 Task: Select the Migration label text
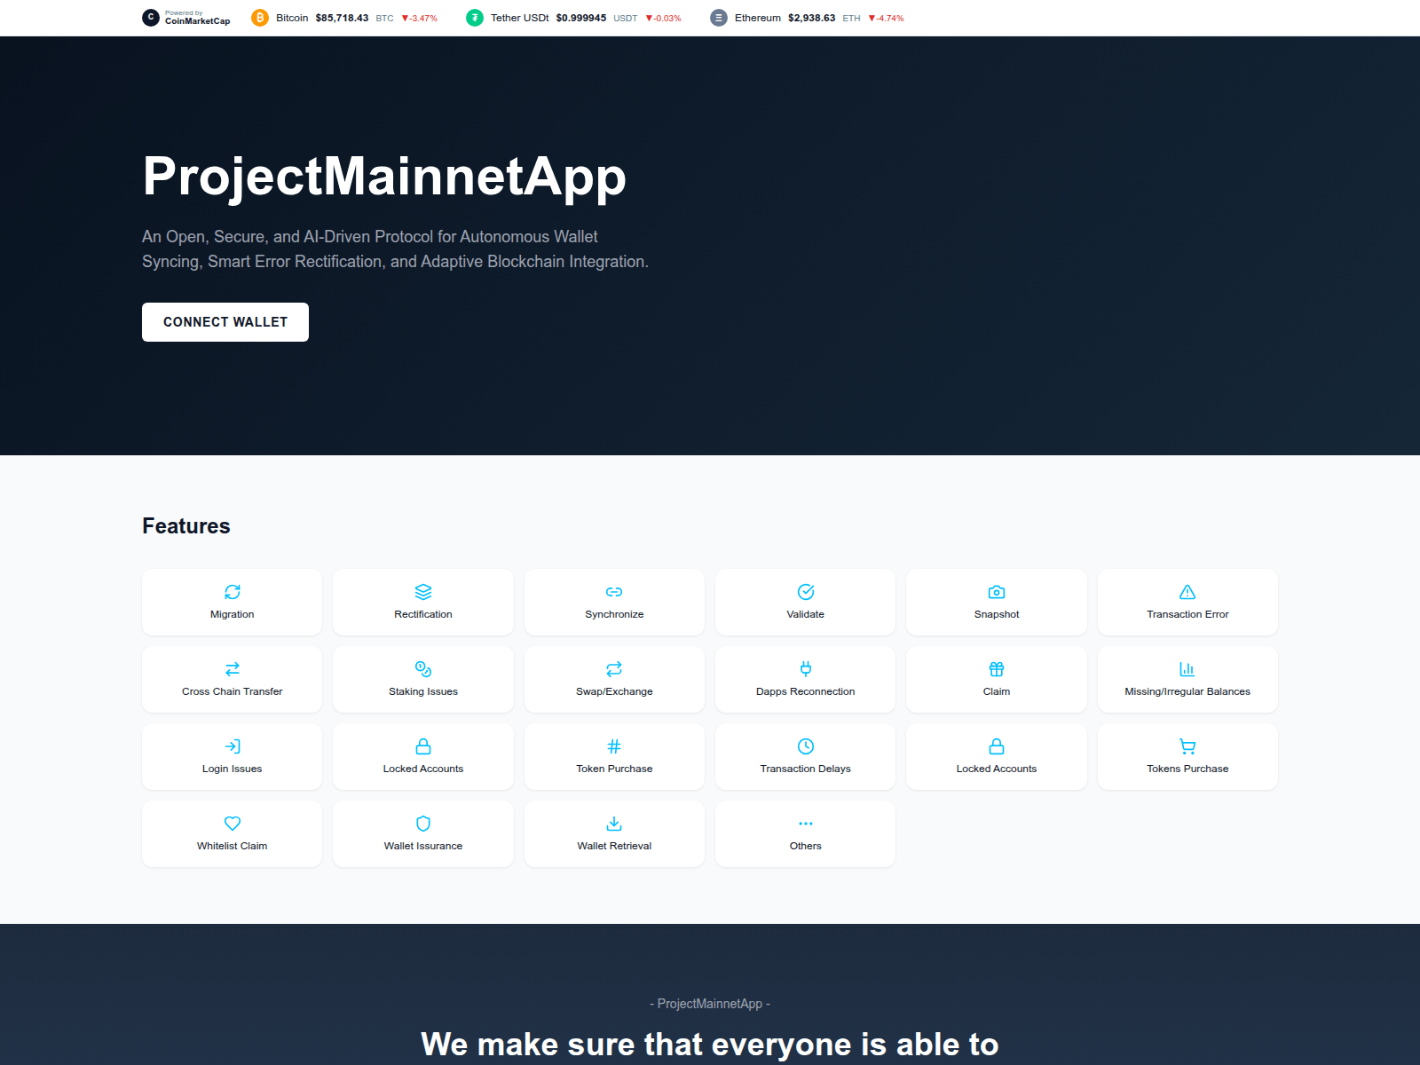tap(233, 614)
